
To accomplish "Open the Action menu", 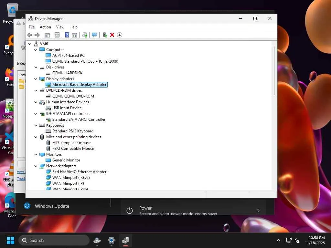I will (x=45, y=27).
